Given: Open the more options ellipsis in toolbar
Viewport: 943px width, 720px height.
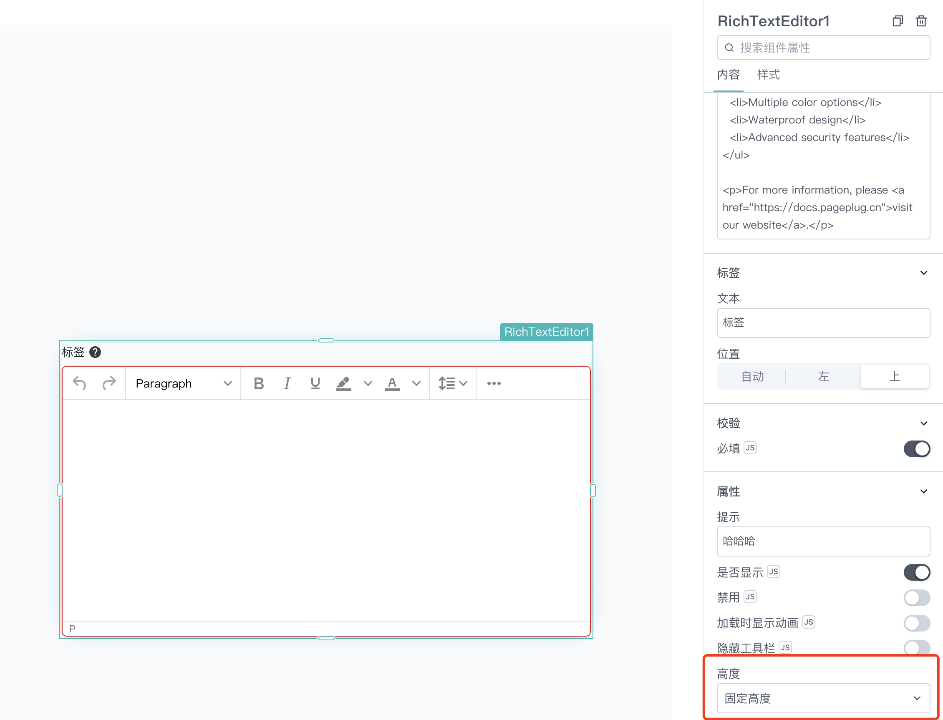Looking at the screenshot, I should [494, 383].
